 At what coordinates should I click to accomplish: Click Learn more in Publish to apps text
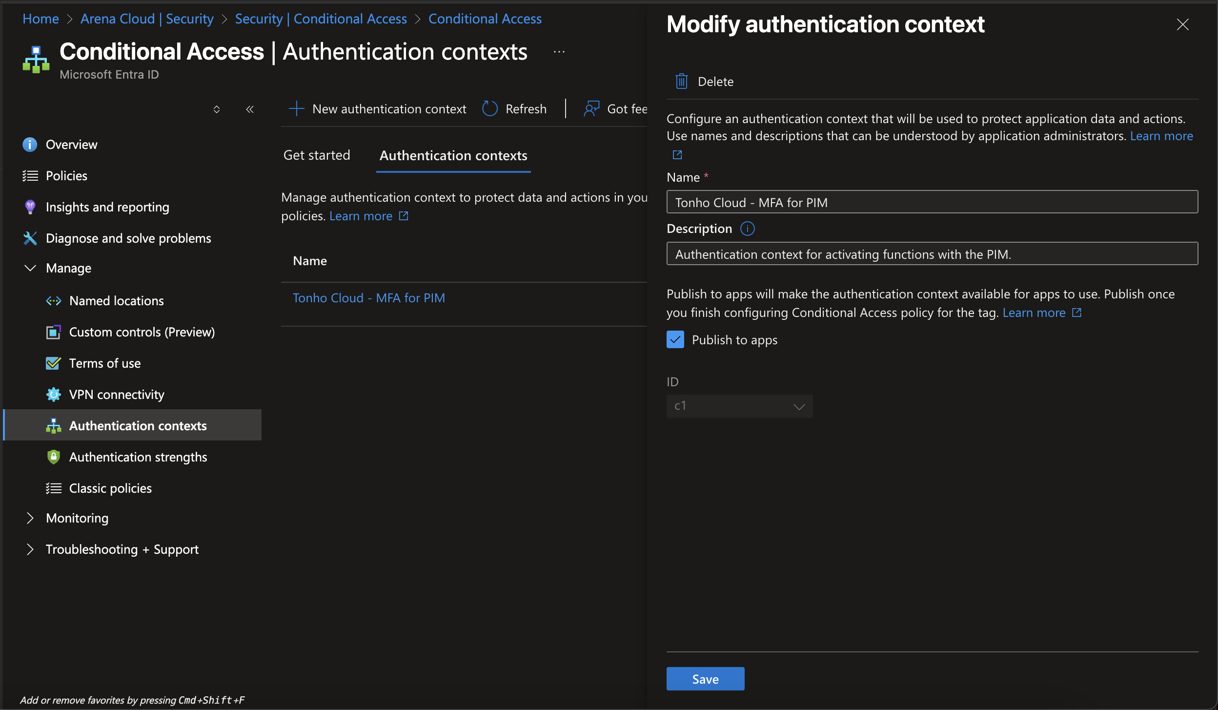1034,313
